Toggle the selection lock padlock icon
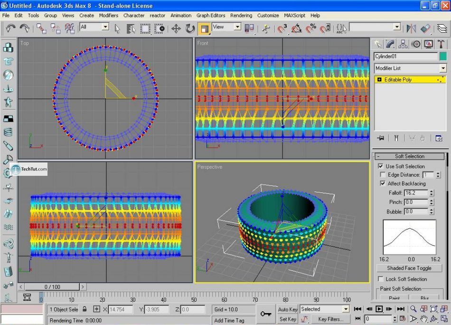Screen dimensions: 451x325 pos(85,309)
